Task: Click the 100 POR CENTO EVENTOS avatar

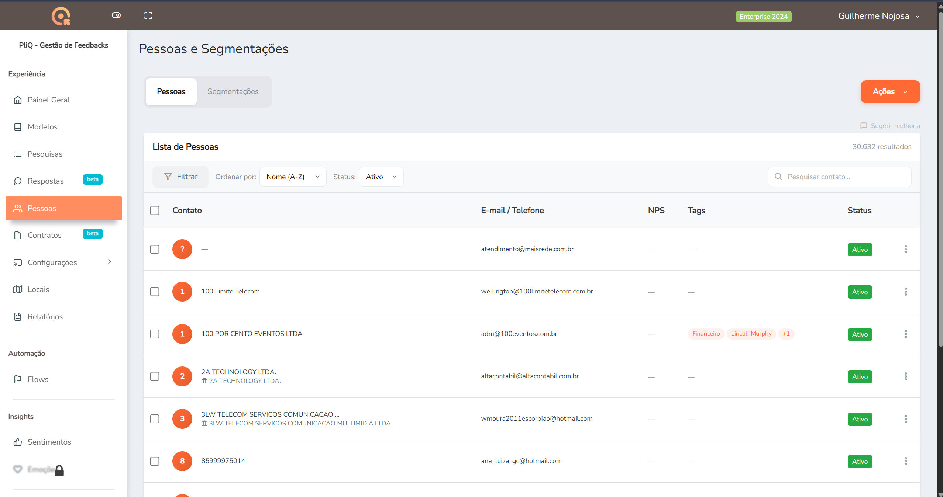Action: pos(182,334)
